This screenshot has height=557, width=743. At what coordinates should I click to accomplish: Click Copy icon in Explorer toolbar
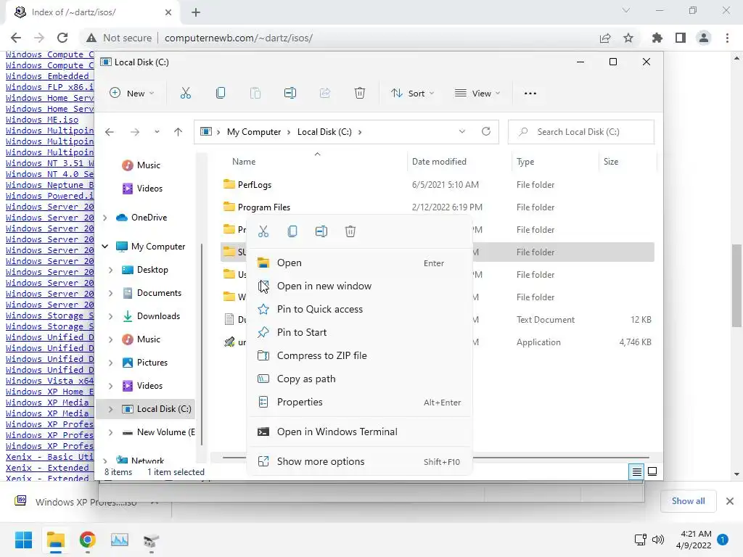click(221, 94)
